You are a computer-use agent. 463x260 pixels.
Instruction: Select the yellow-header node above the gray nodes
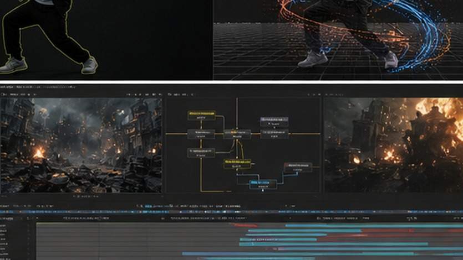tap(202, 115)
